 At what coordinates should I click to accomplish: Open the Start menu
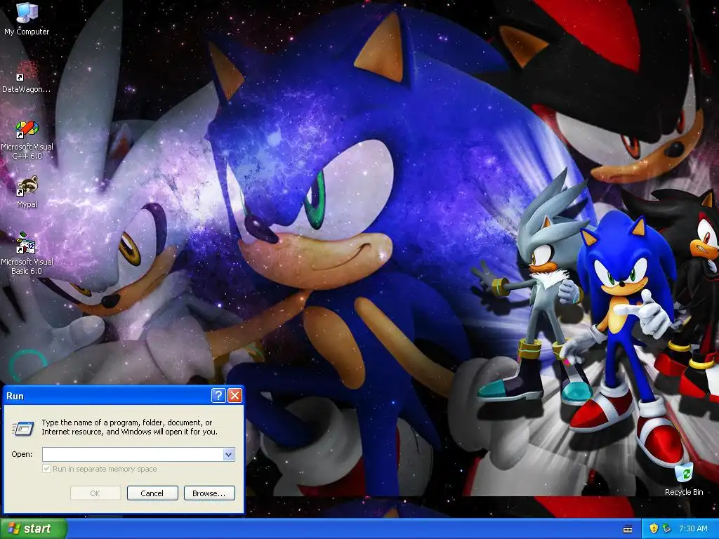[x=33, y=528]
